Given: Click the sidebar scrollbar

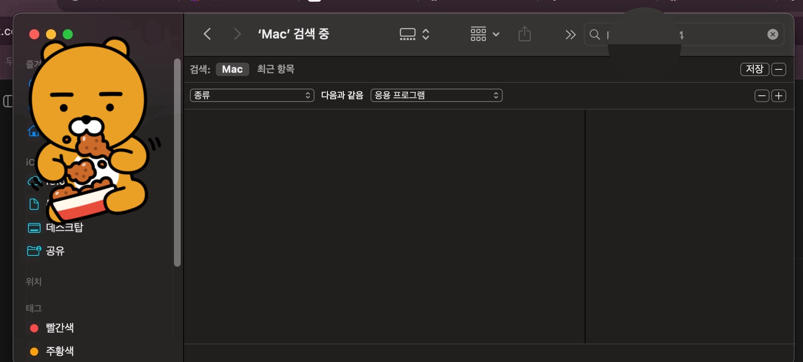Looking at the screenshot, I should (177, 163).
